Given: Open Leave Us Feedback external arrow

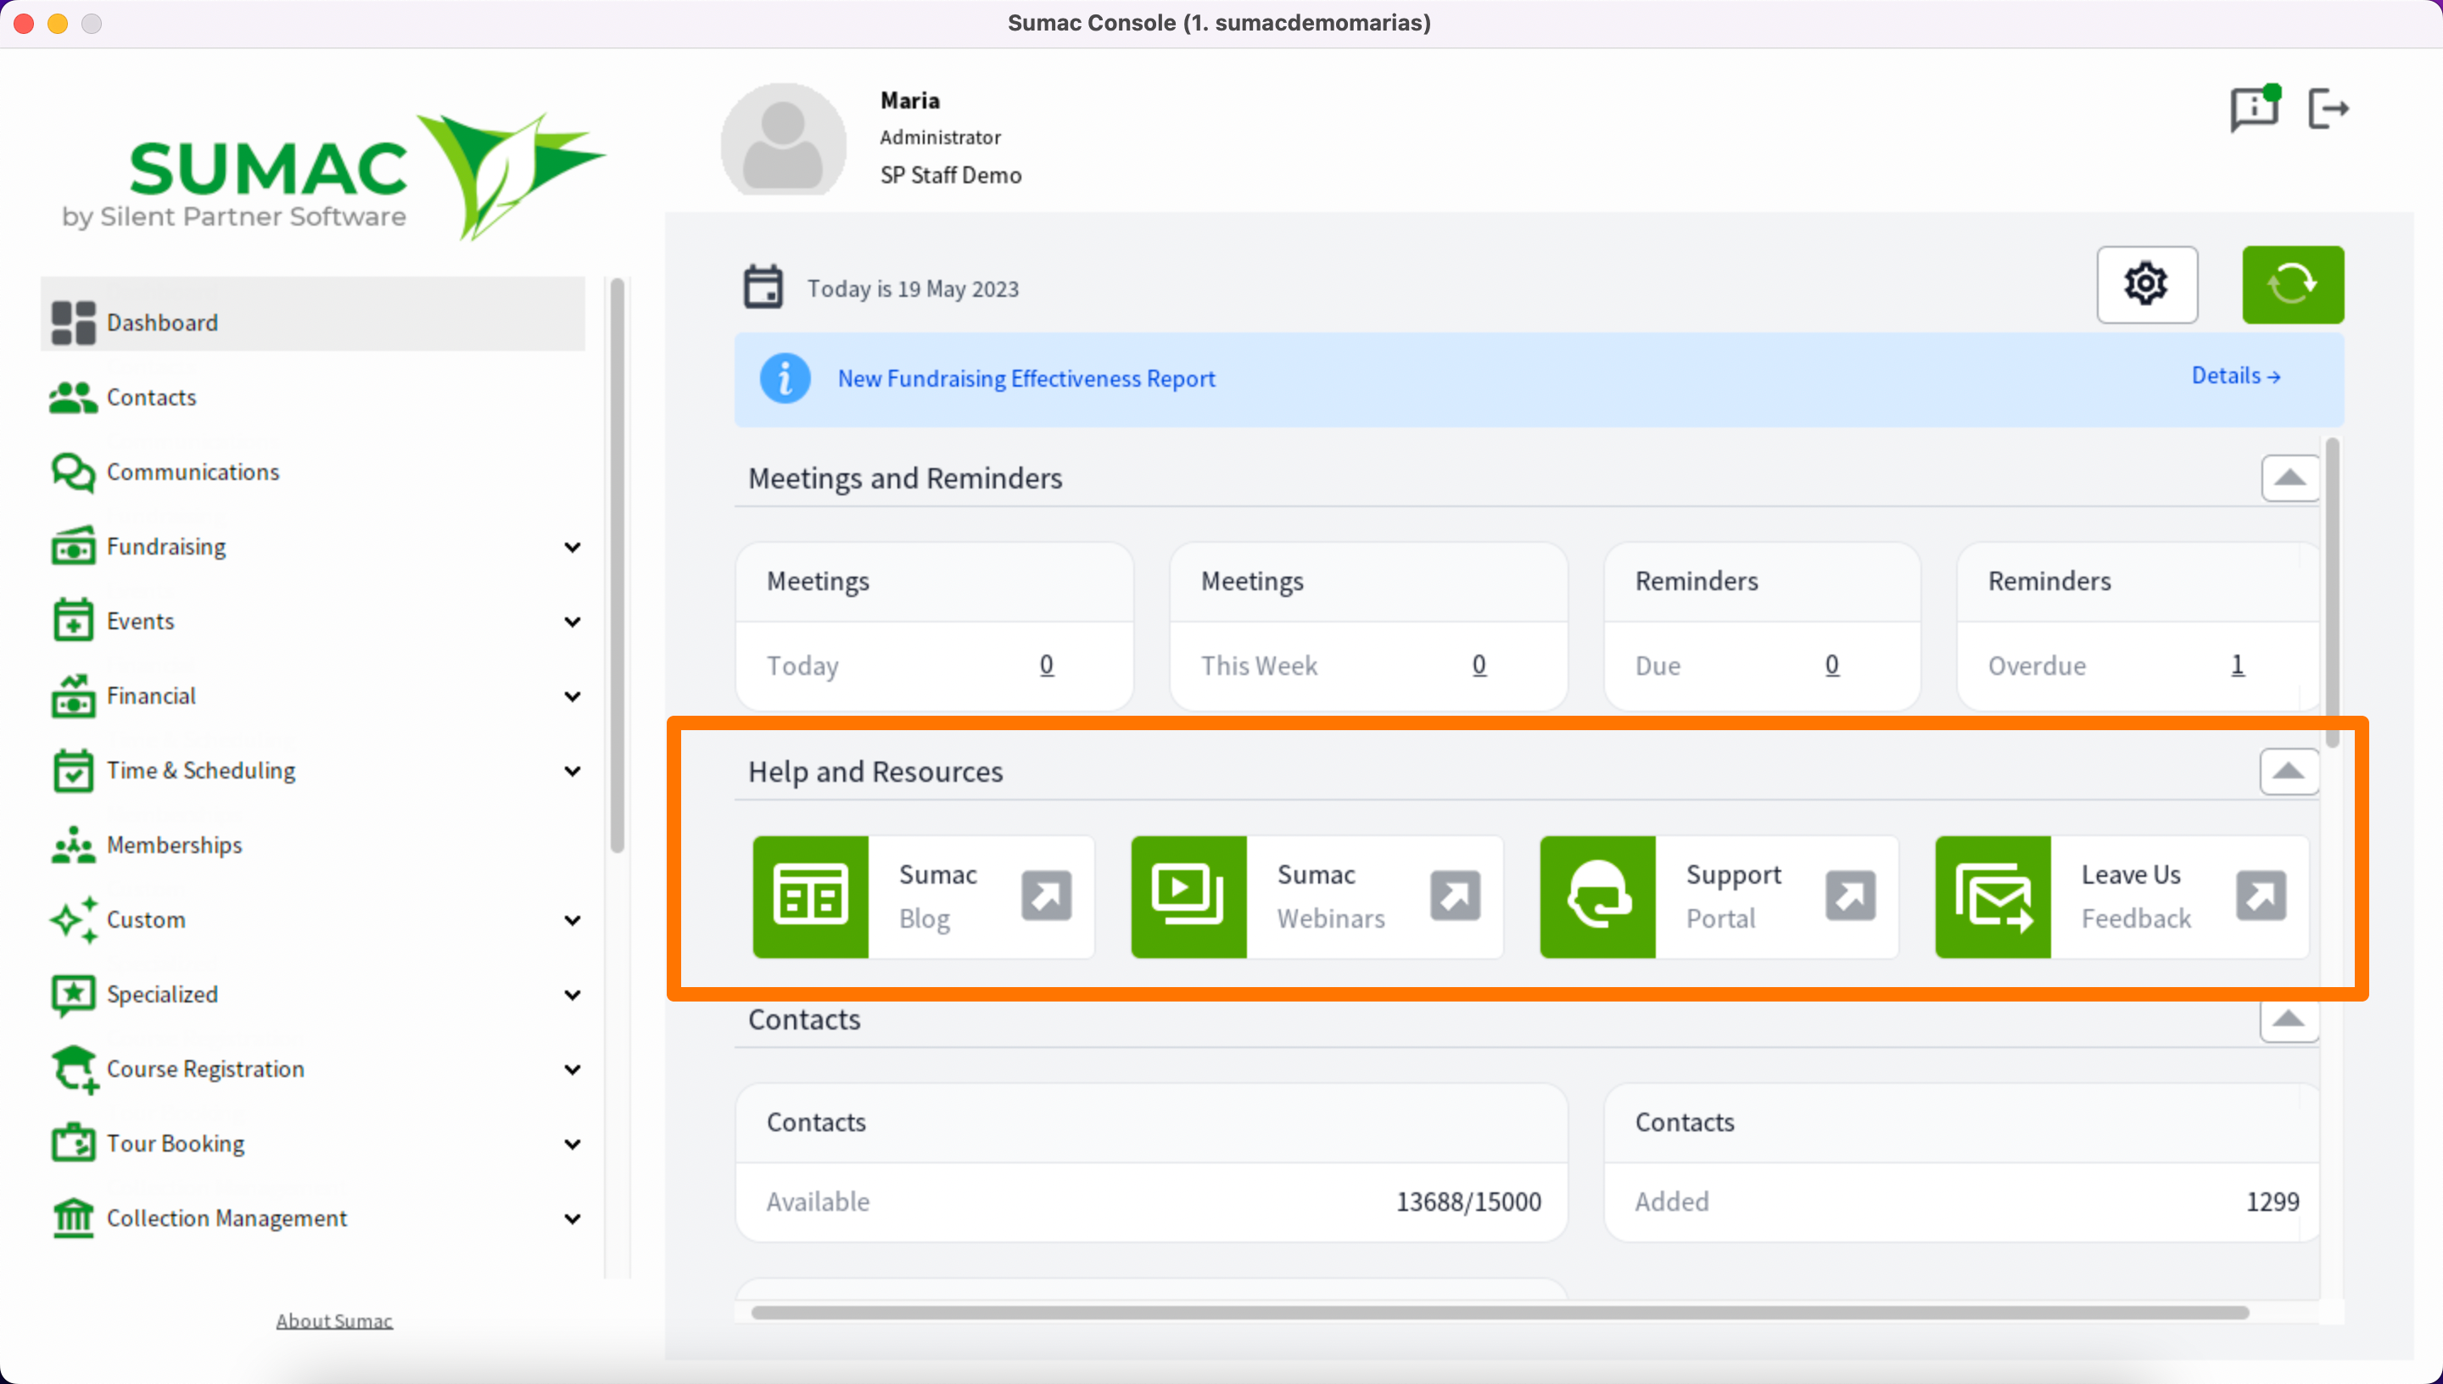Looking at the screenshot, I should click(x=2261, y=896).
